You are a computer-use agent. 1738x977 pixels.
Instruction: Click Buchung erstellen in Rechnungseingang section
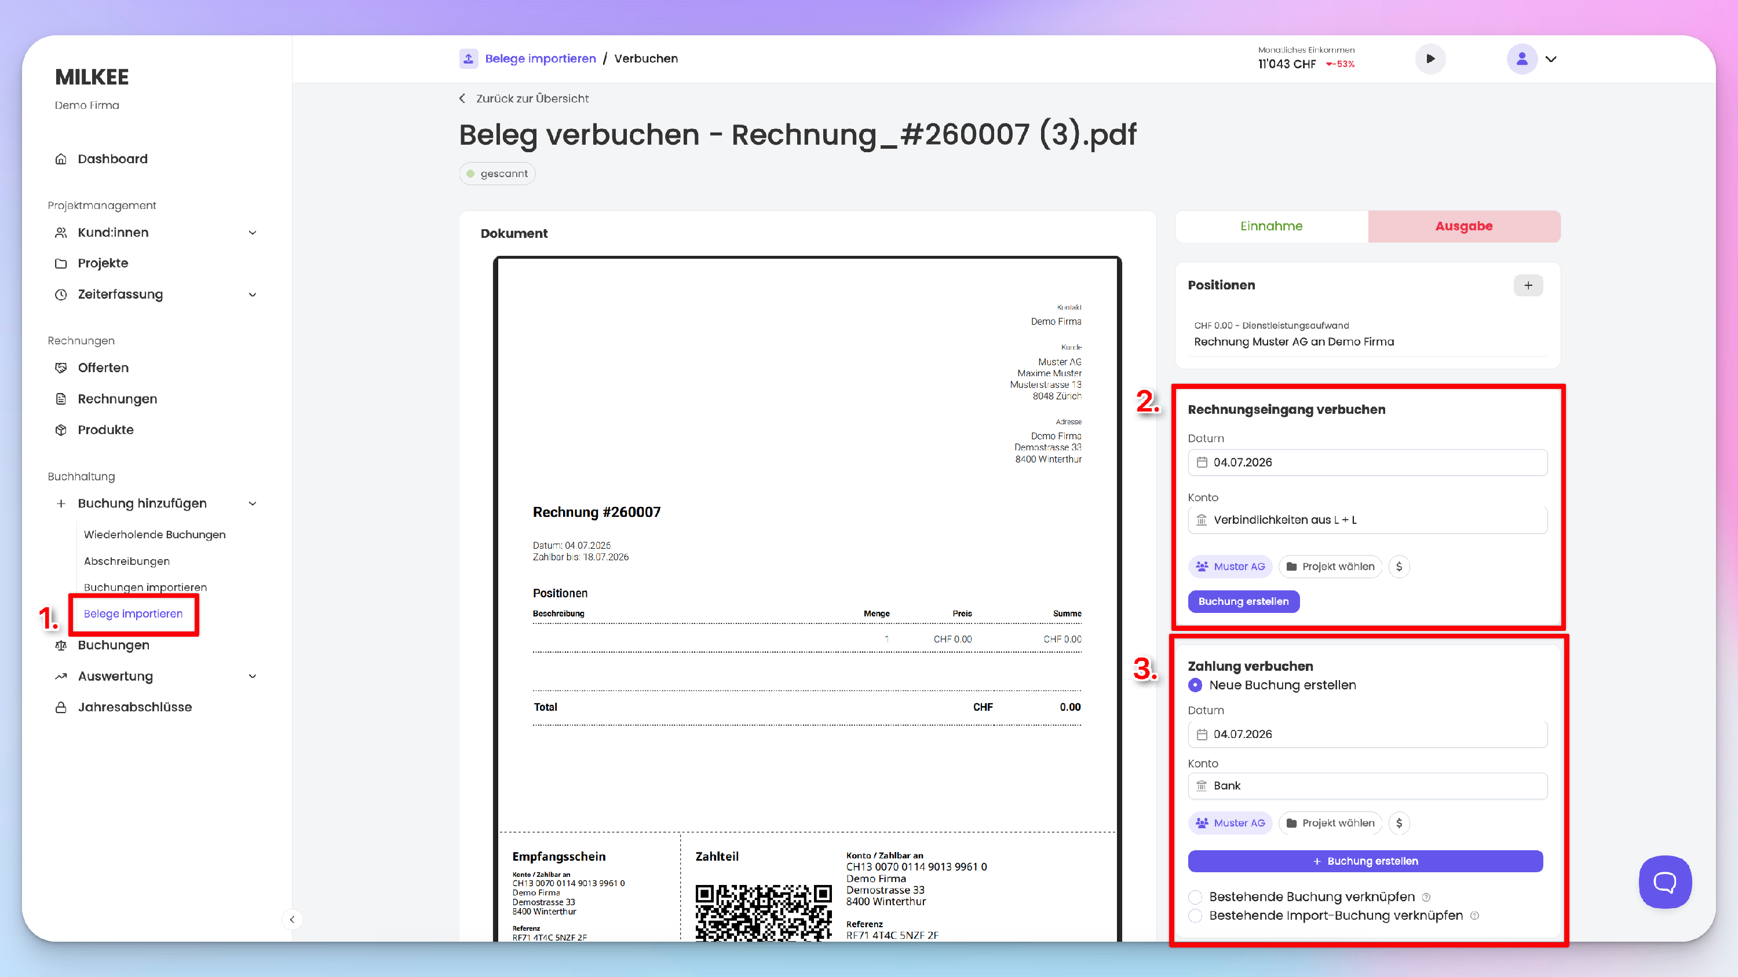[1243, 601]
